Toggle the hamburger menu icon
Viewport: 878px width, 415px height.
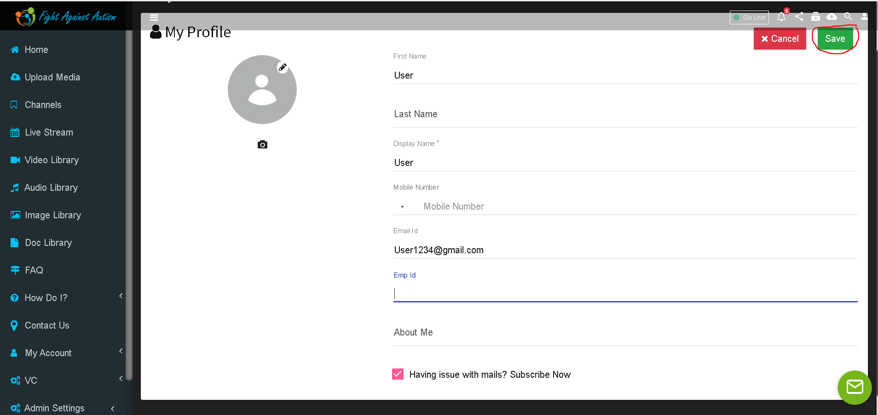[x=154, y=17]
